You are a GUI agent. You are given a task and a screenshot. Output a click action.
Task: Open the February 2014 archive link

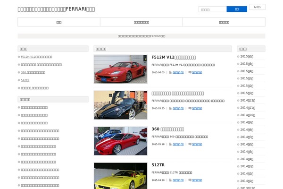coord(247,173)
